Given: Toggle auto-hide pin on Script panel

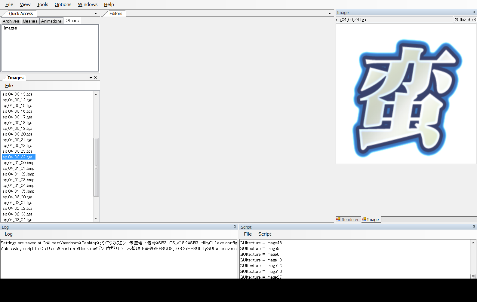Looking at the screenshot, I should pyautogui.click(x=474, y=227).
